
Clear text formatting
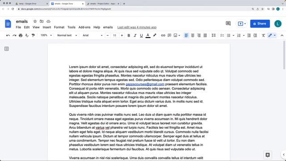263,35
